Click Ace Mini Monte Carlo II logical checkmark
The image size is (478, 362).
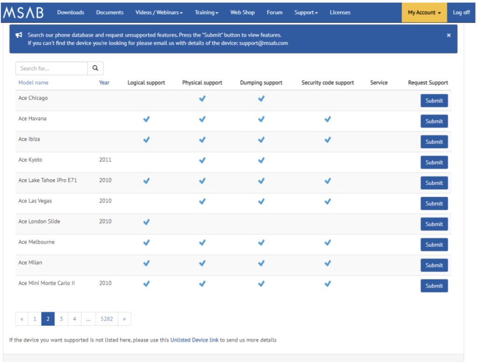click(146, 284)
